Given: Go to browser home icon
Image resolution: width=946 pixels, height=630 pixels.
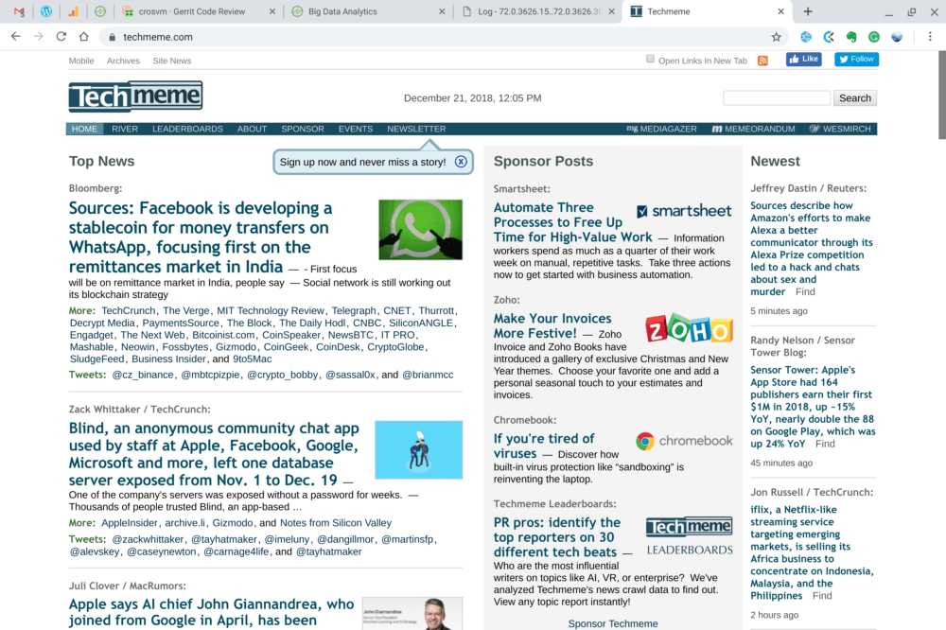Looking at the screenshot, I should click(x=84, y=37).
